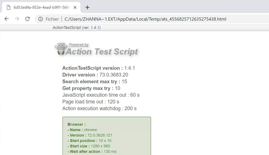This screenshot has height=155, width=269.
Task: Click the Browser section heading
Action: [x=76, y=124]
